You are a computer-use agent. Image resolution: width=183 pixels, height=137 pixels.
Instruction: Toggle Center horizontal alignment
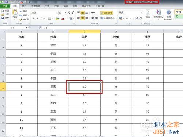(x=83, y=18)
